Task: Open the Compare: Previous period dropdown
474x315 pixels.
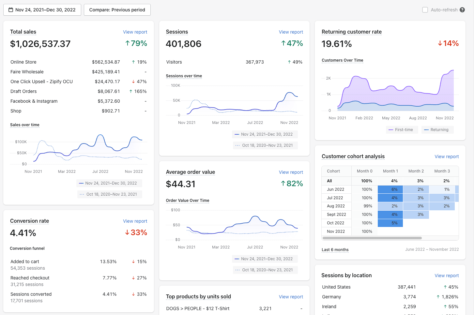Action: [x=117, y=10]
